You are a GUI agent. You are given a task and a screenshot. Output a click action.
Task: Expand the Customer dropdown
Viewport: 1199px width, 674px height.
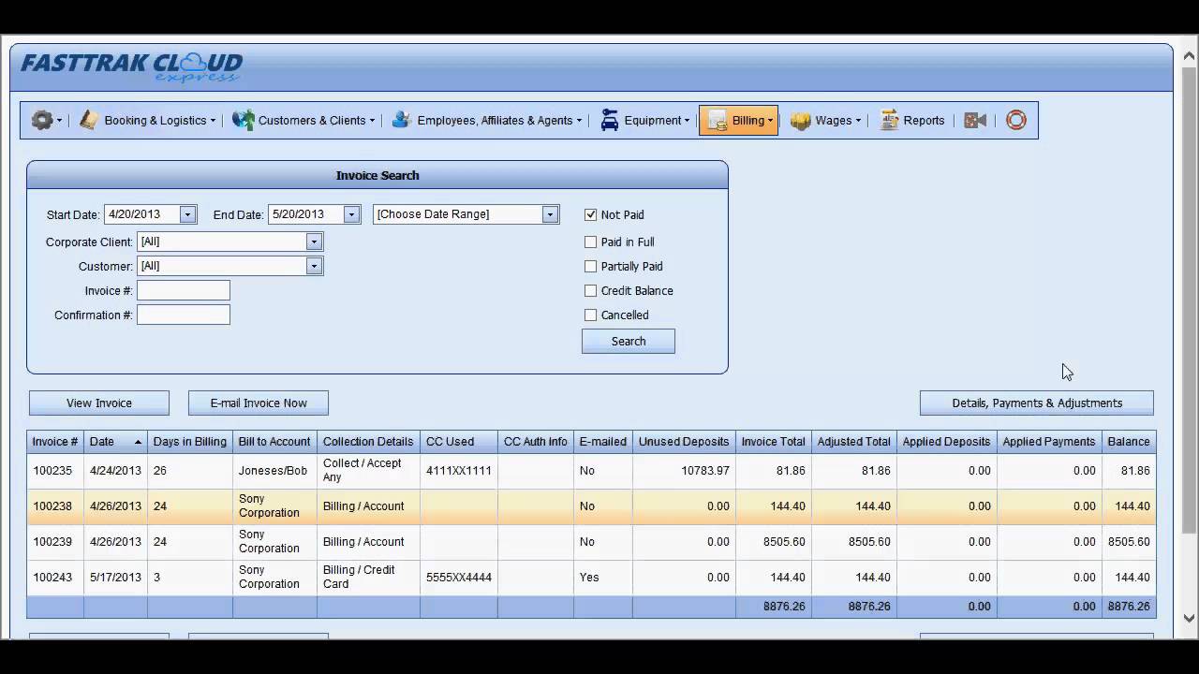[x=314, y=266]
